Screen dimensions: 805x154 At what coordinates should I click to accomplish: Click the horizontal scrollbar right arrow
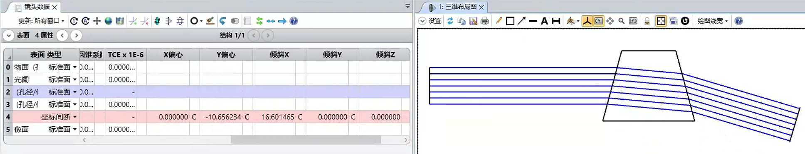pos(406,140)
